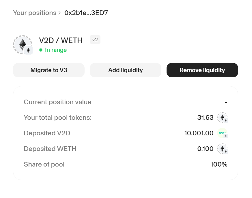This screenshot has height=198, width=252.
Task: Click the large V2D/WETH pair token logo
Action: click(x=23, y=45)
